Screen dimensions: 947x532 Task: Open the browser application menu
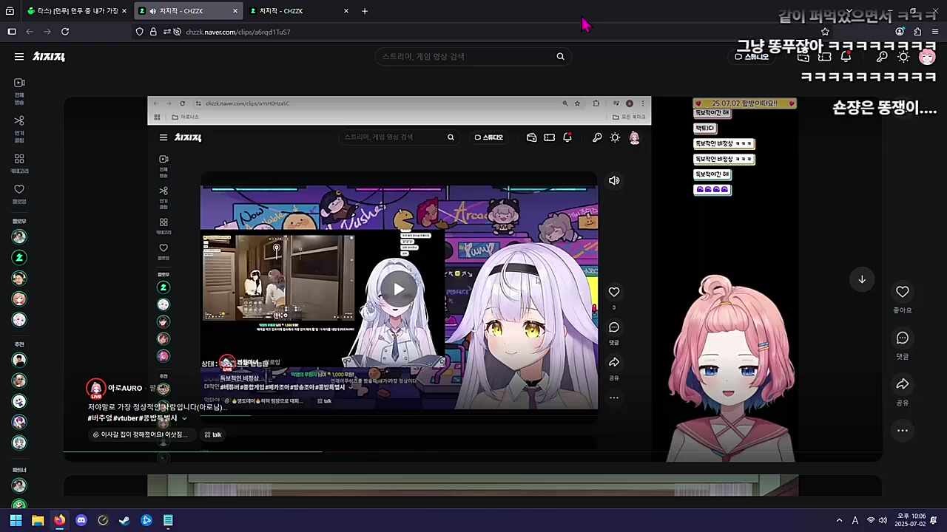click(935, 32)
